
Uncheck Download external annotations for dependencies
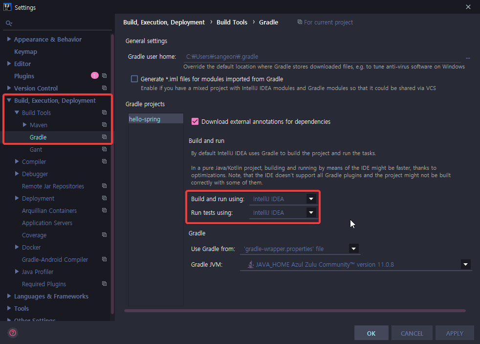coord(195,122)
